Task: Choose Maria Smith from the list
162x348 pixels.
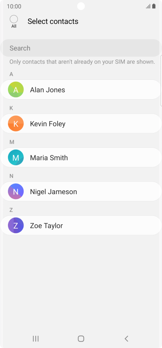Action: 81,157
